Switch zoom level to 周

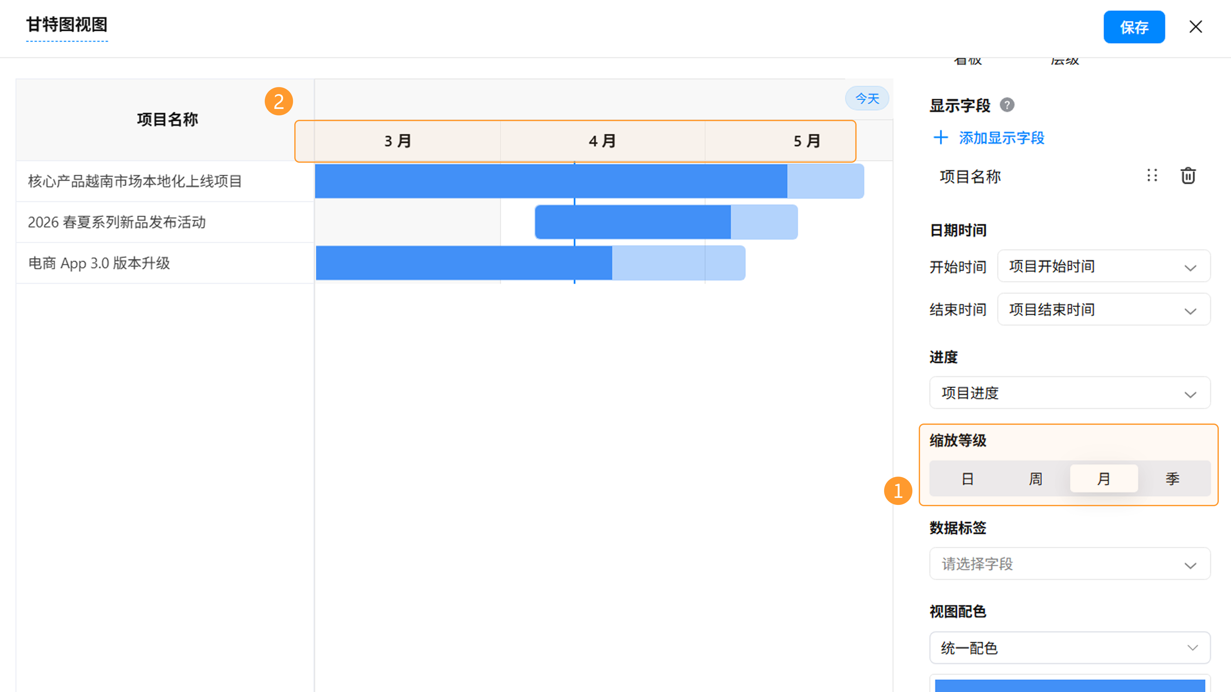tap(1035, 479)
